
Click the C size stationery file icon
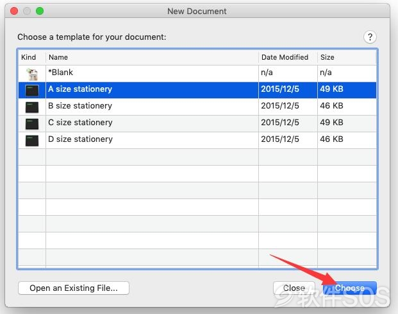[32, 124]
